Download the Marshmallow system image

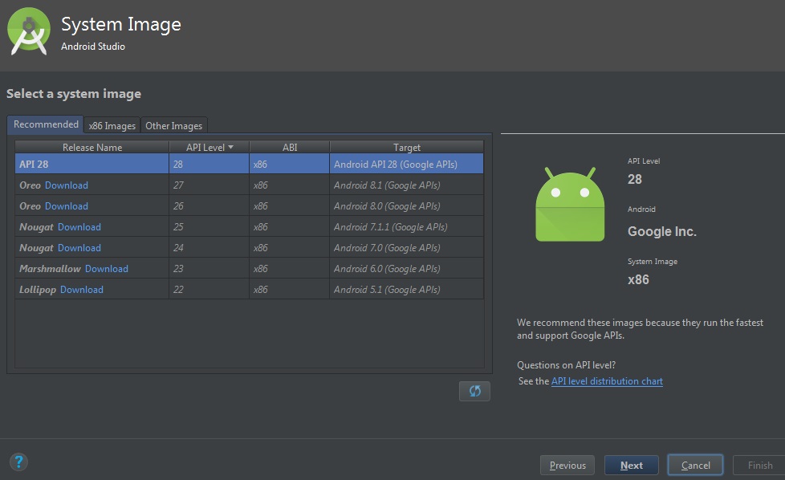click(x=107, y=269)
